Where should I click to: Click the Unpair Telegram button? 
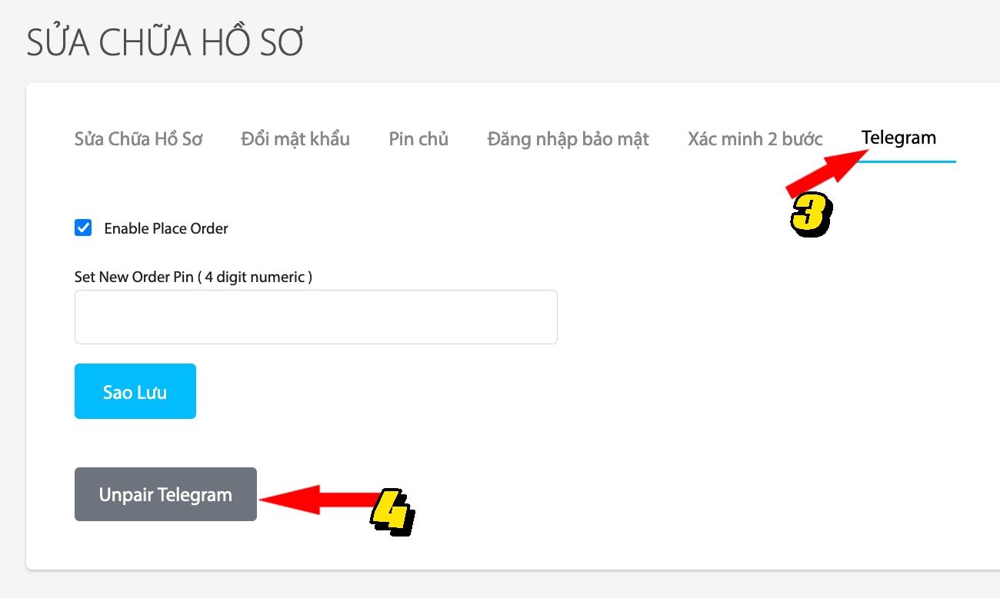coord(165,494)
